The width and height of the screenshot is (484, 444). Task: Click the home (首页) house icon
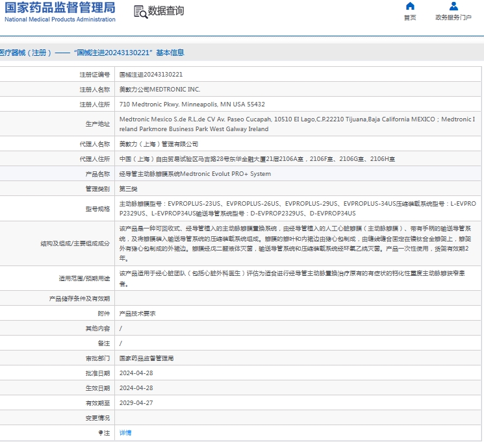coord(410,6)
